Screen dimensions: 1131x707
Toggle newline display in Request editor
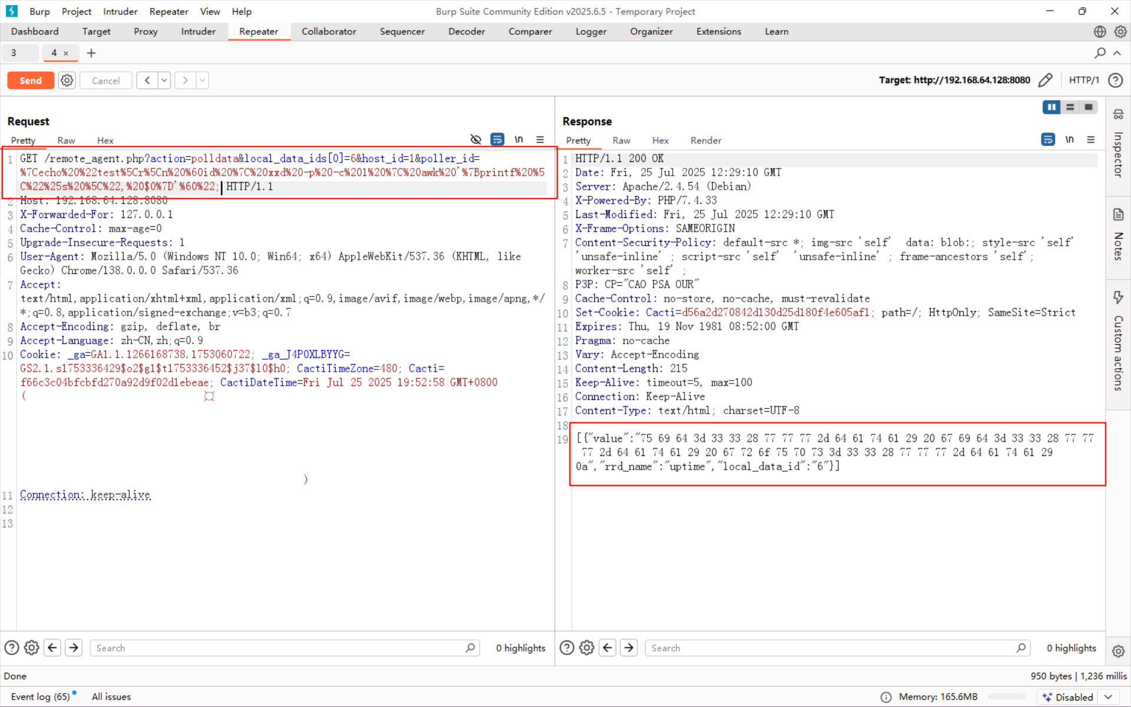coord(519,140)
